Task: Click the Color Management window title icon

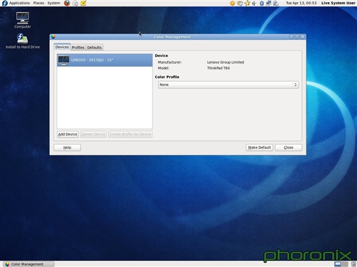Action: tap(53, 37)
